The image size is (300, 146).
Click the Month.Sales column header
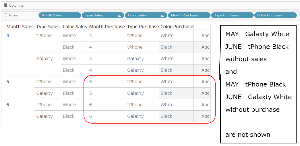coord(20,27)
